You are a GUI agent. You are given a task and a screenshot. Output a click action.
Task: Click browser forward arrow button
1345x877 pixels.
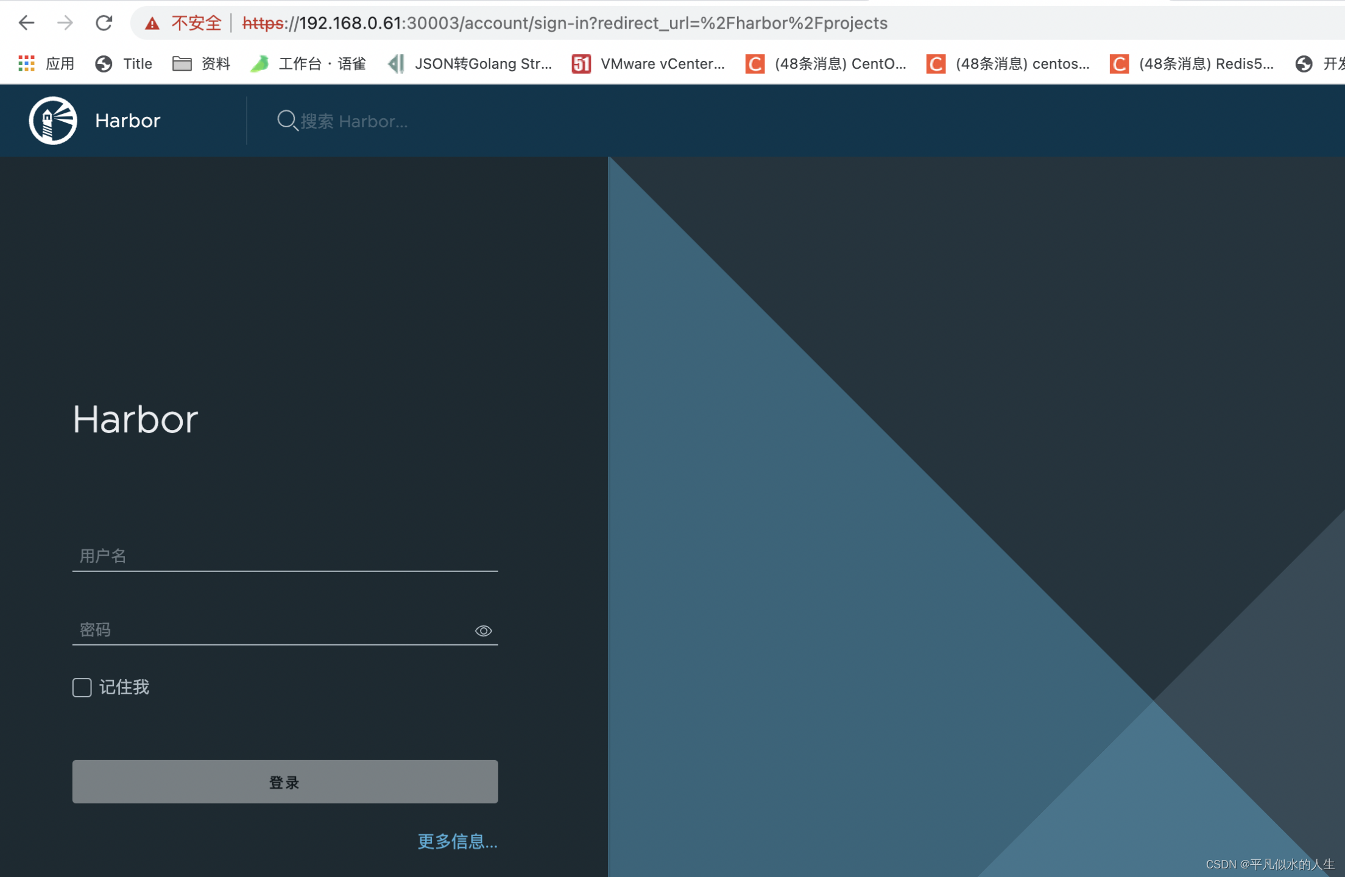tap(65, 23)
